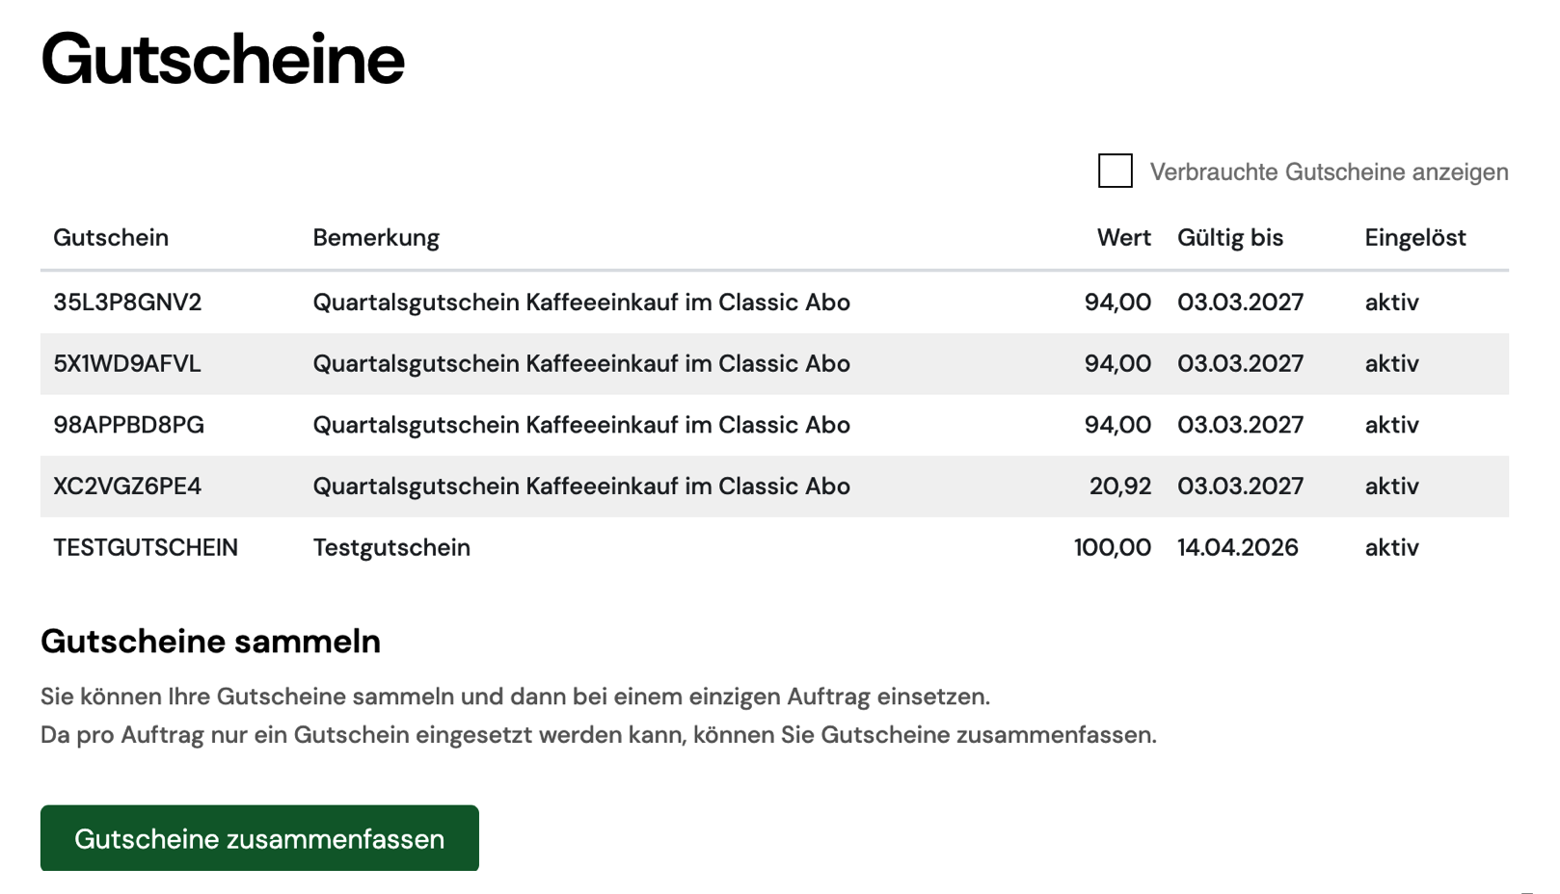Click the Gutscheine zusammenfassen button

click(x=259, y=838)
